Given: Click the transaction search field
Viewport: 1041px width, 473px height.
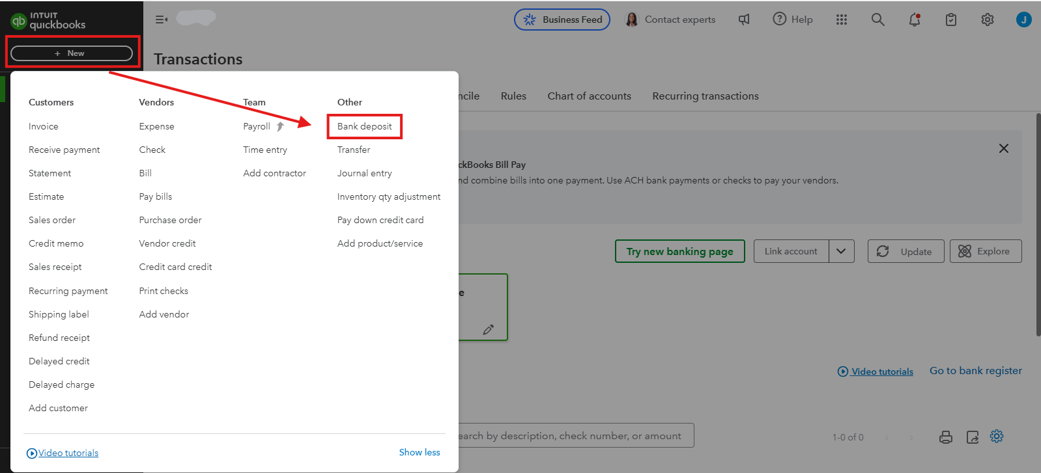Looking at the screenshot, I should click(x=576, y=435).
